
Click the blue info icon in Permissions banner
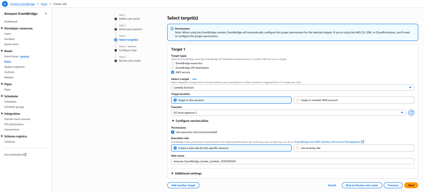tap(172, 29)
